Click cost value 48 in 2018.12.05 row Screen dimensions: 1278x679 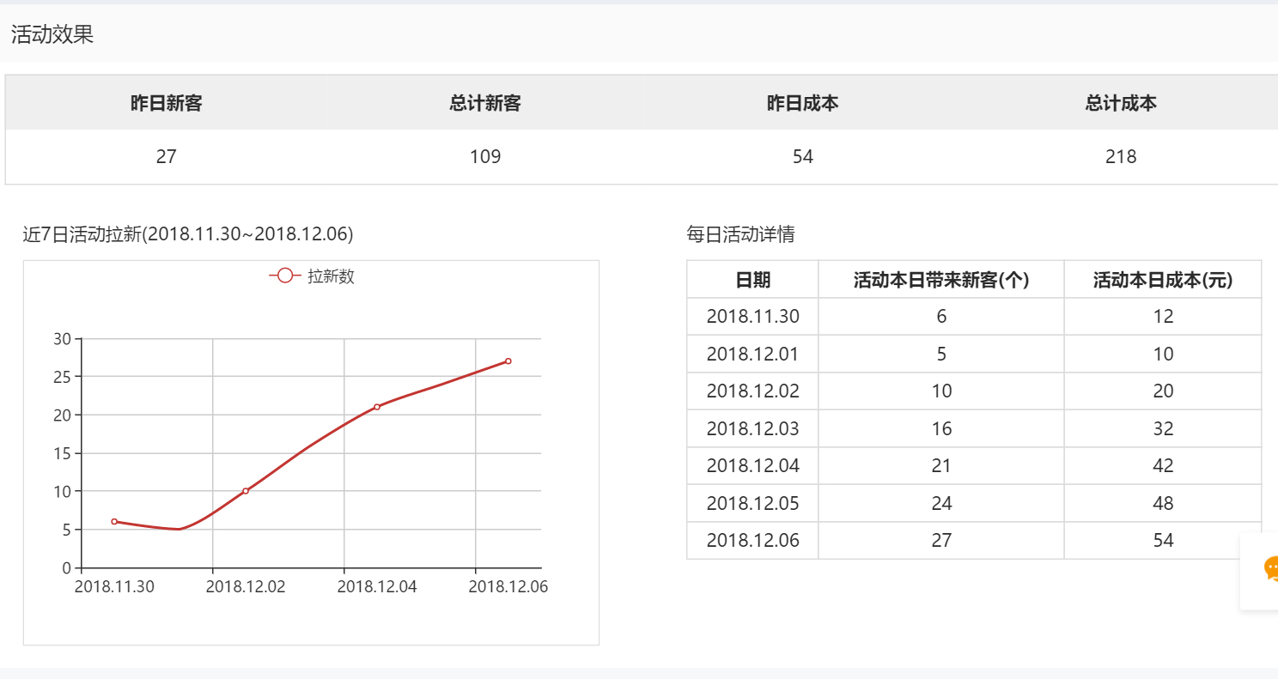pos(1163,503)
